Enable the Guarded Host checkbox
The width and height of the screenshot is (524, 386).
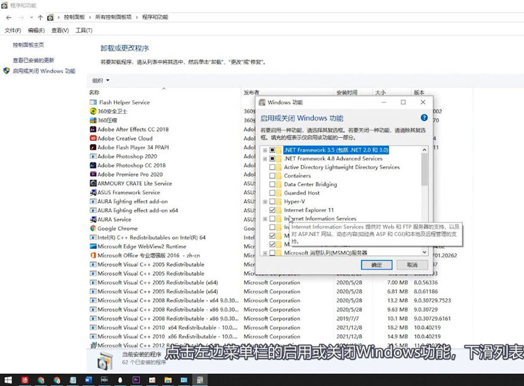point(272,193)
